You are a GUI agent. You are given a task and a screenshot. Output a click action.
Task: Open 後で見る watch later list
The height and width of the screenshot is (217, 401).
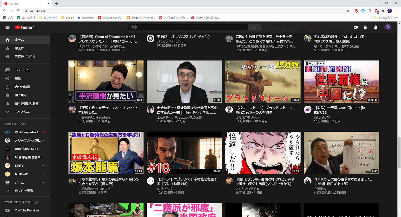pyautogui.click(x=25, y=95)
